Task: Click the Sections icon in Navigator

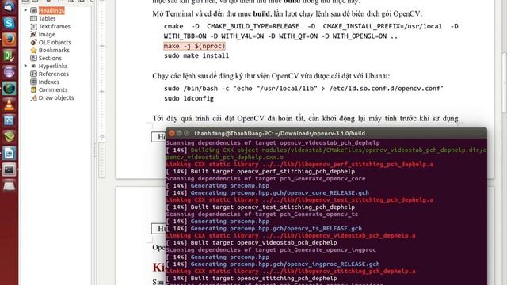Action: click(33, 58)
